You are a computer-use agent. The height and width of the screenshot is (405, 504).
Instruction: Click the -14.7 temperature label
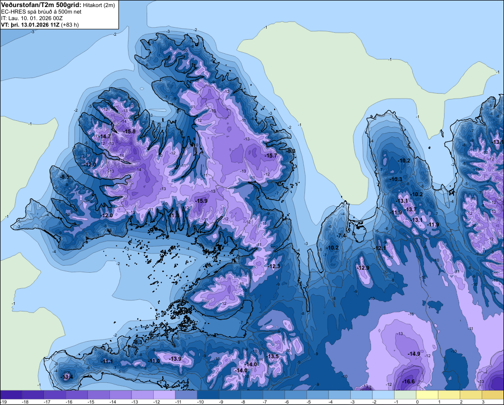pos(104,136)
